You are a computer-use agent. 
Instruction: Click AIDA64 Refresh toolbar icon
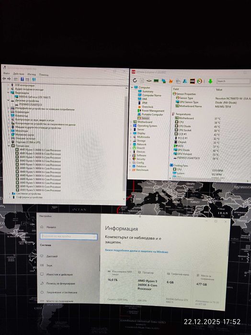[x=135, y=81]
